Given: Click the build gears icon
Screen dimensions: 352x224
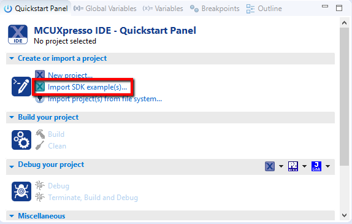Looking at the screenshot, I should click(x=21, y=140).
